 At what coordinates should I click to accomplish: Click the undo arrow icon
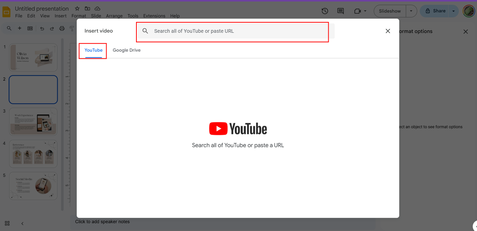click(x=42, y=28)
